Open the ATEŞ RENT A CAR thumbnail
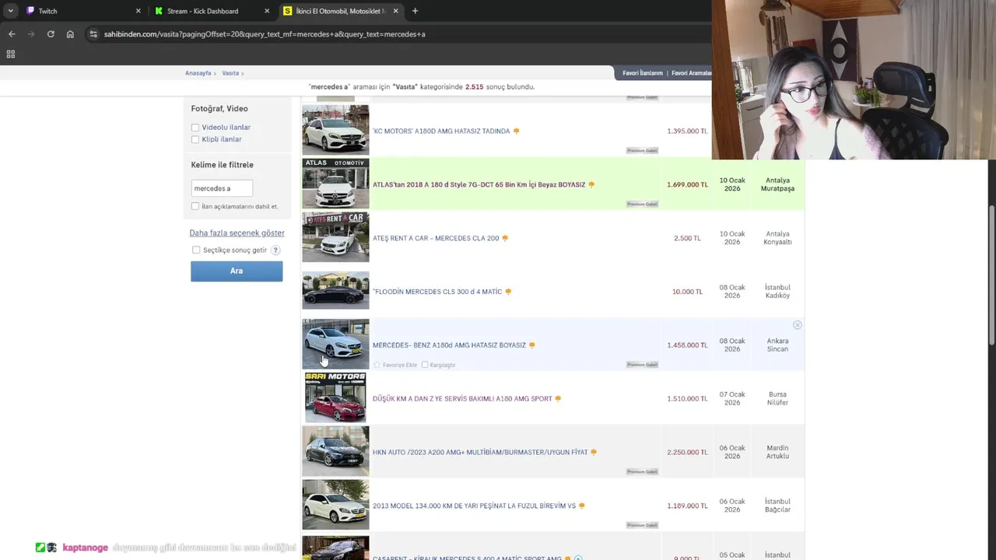This screenshot has height=560, width=996. 335,237
